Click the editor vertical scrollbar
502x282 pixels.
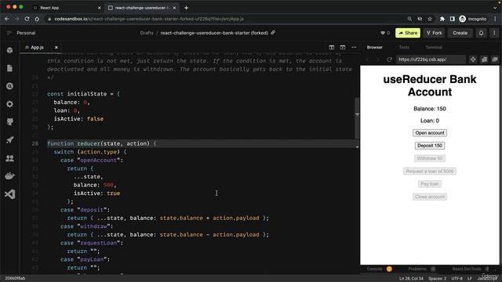357,118
